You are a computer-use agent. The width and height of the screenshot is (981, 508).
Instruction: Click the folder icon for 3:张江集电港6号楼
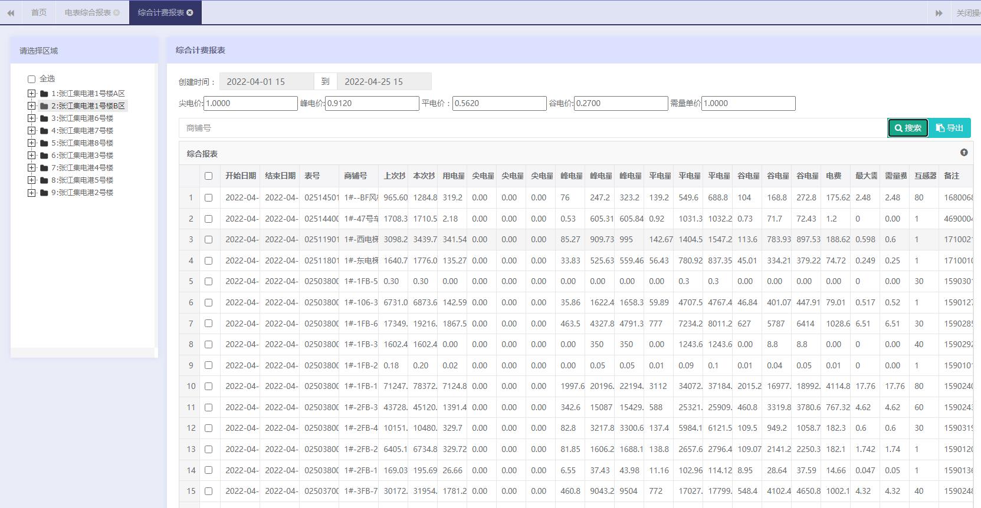44,118
